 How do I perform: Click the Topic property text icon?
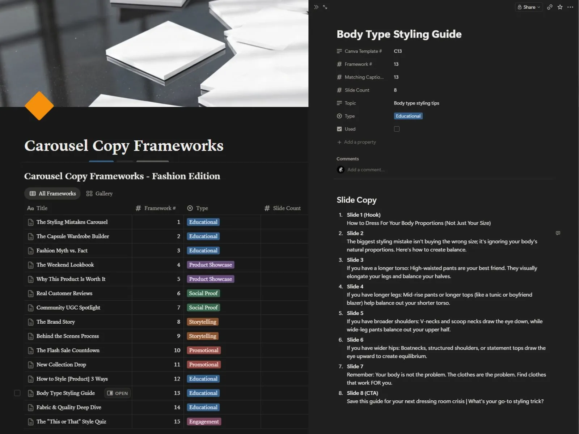(339, 103)
